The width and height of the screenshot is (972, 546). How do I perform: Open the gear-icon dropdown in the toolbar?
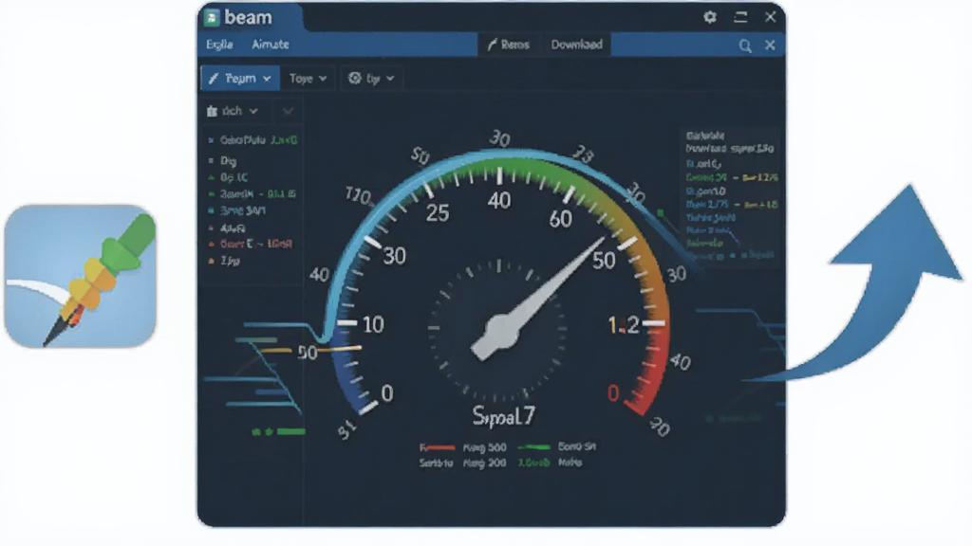[371, 79]
